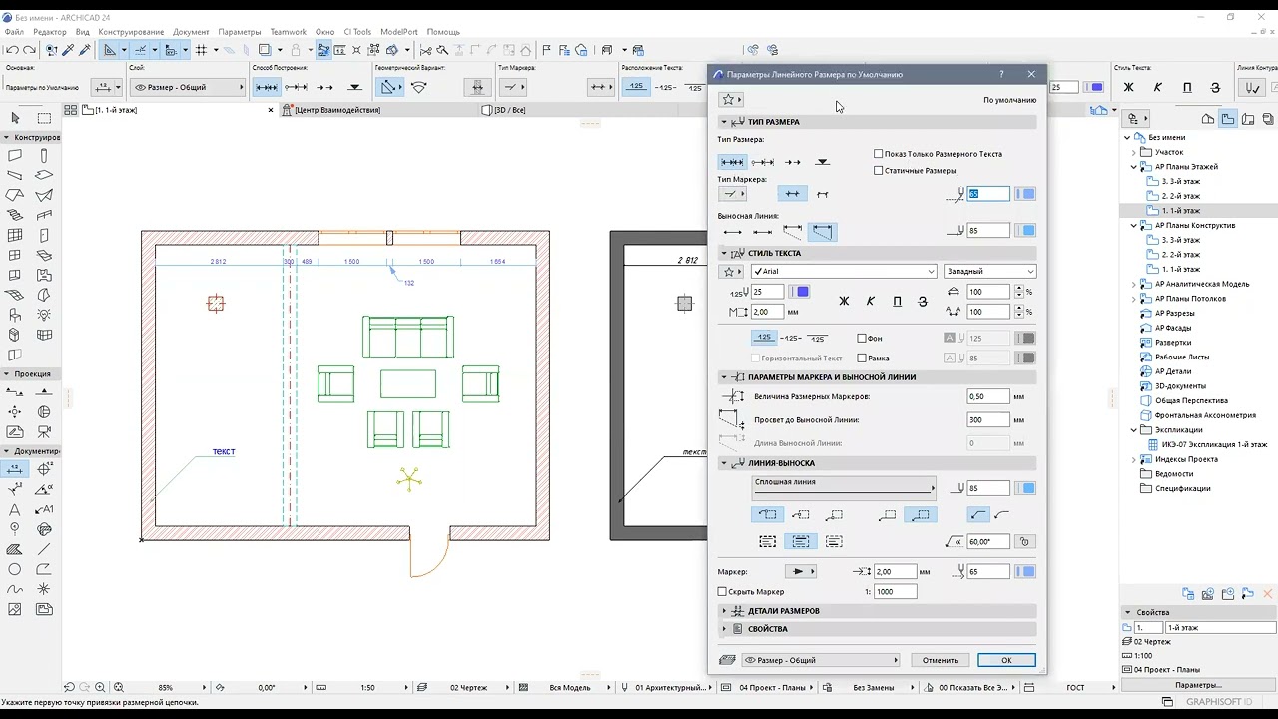Image resolution: width=1278 pixels, height=719 pixels.
Task: Open the Маркер arrowhead dropdown
Action: (799, 572)
